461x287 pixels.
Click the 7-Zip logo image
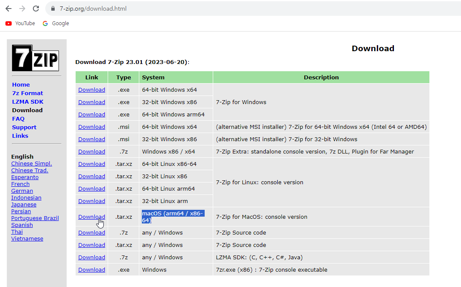click(x=35, y=58)
